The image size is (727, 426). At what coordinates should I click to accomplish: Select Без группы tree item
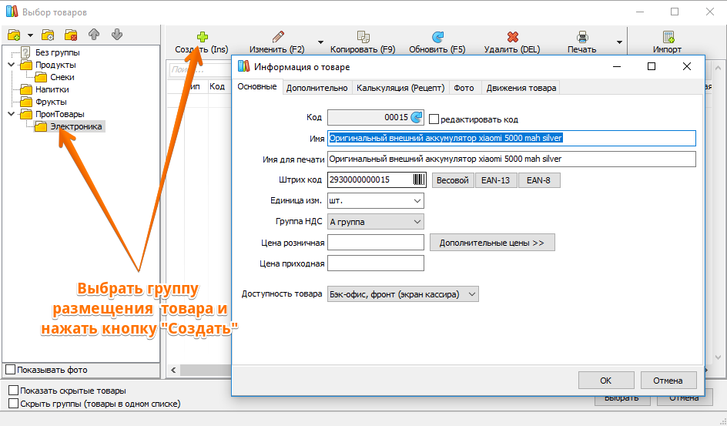(58, 53)
